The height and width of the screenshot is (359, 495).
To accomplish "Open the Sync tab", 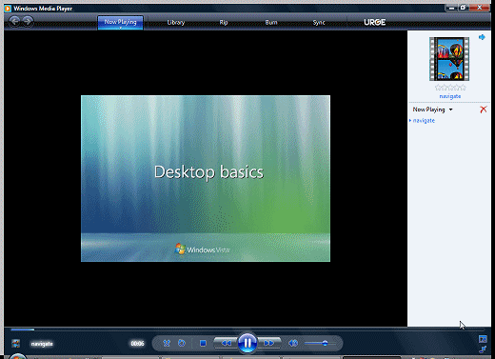I will point(319,23).
